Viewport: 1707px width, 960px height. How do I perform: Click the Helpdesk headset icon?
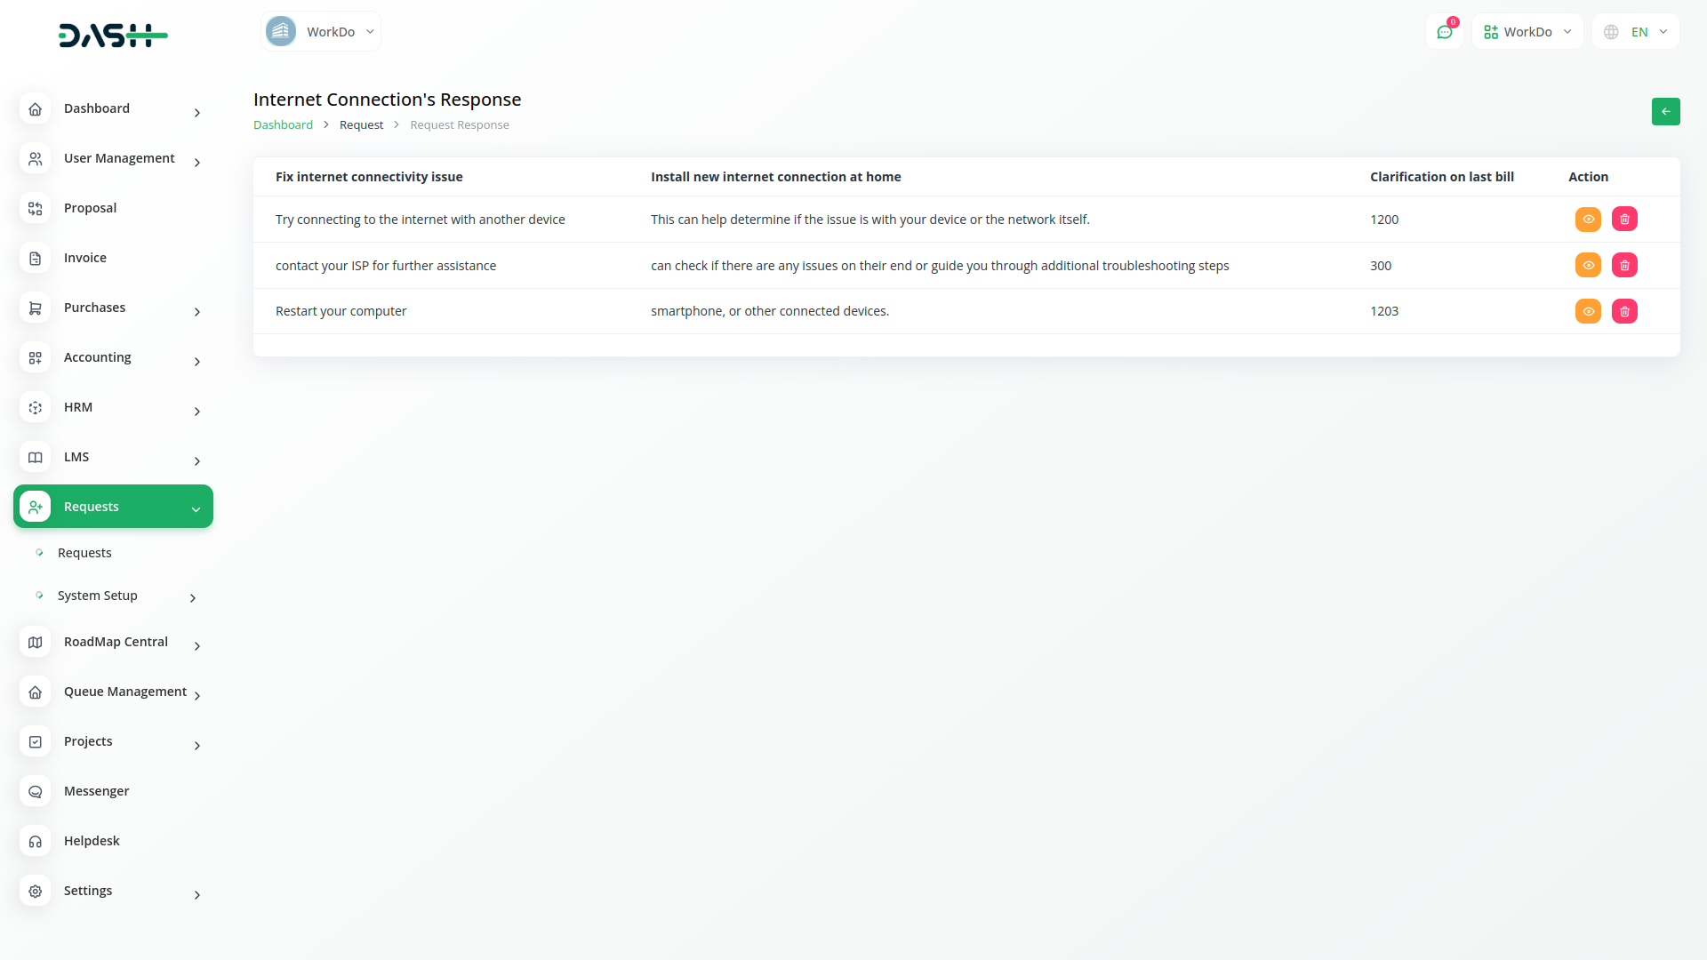coord(36,842)
